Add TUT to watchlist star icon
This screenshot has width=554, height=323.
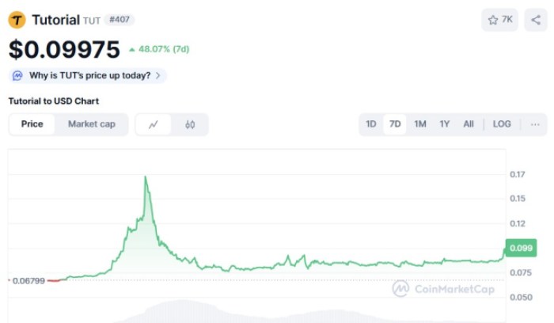tap(493, 20)
